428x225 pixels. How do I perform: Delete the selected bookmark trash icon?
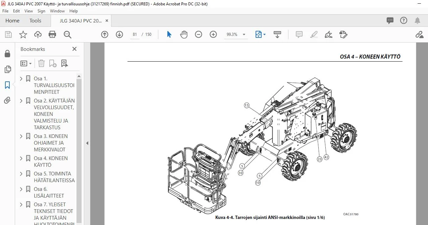click(x=41, y=63)
